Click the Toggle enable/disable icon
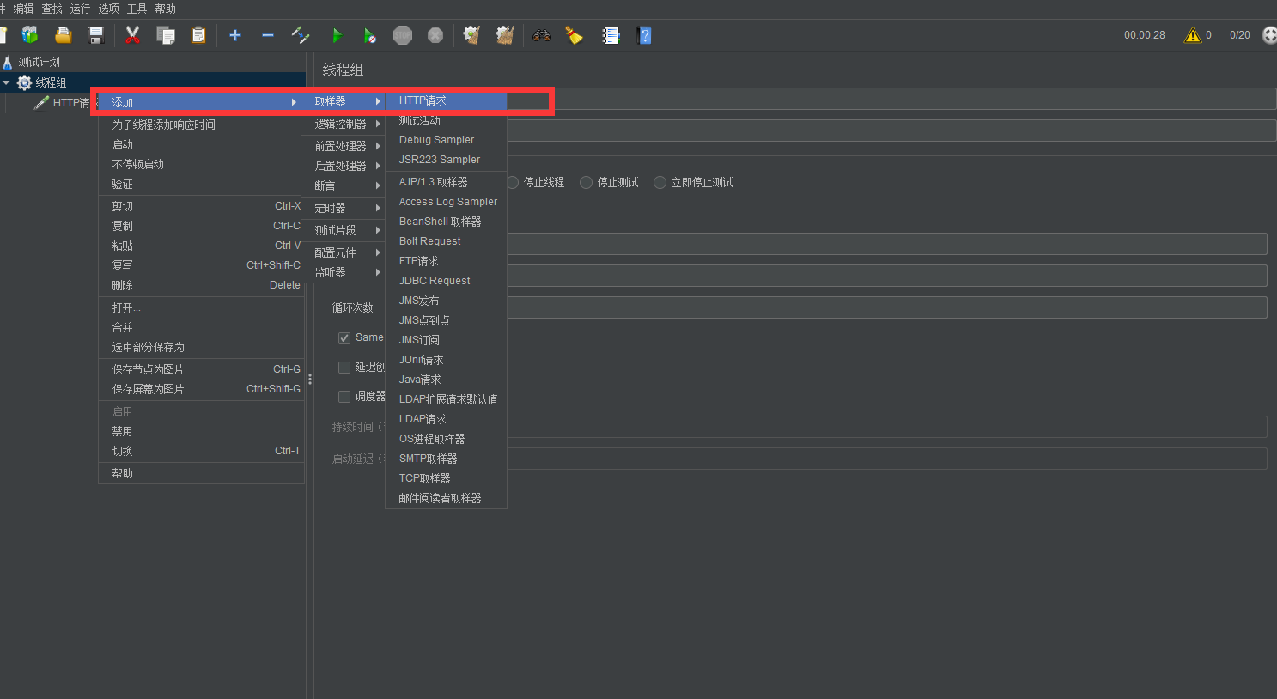The height and width of the screenshot is (699, 1277). [301, 35]
